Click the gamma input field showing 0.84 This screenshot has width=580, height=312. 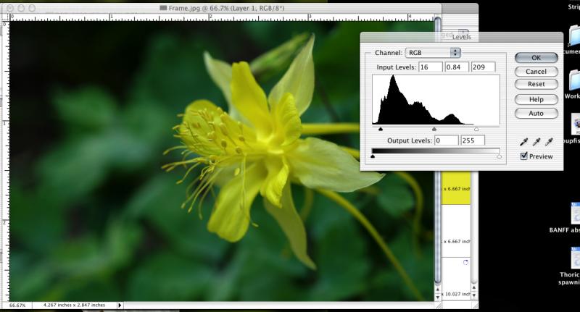pyautogui.click(x=457, y=67)
